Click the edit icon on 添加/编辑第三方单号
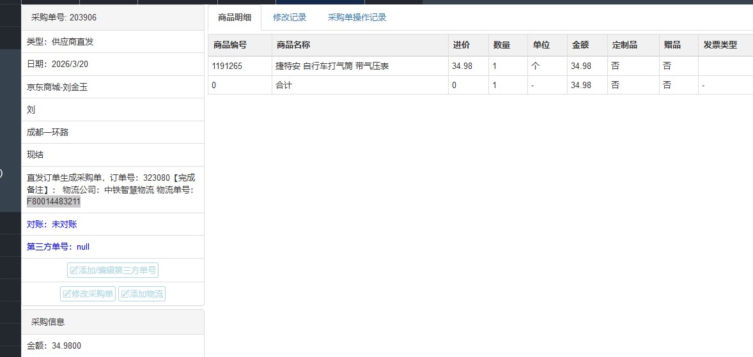 (74, 270)
